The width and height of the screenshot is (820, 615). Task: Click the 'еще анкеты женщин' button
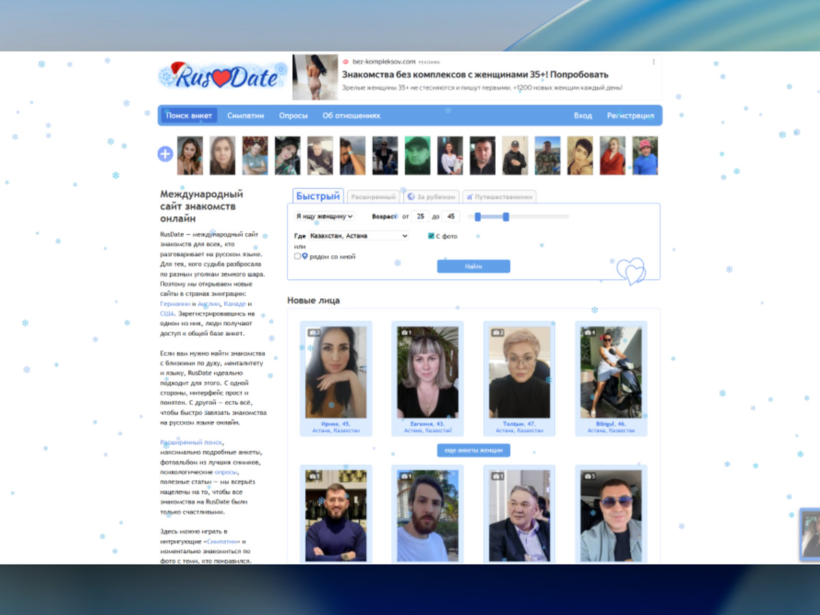coord(474,450)
